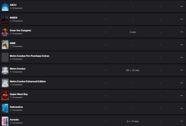Open the Metro Exodus game title
This screenshot has width=186, height=126.
tap(18, 68)
